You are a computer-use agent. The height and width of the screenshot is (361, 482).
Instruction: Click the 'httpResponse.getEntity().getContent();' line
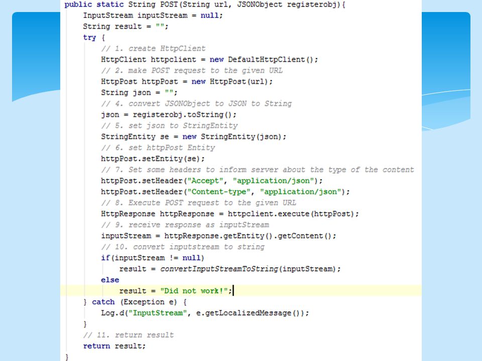218,236
